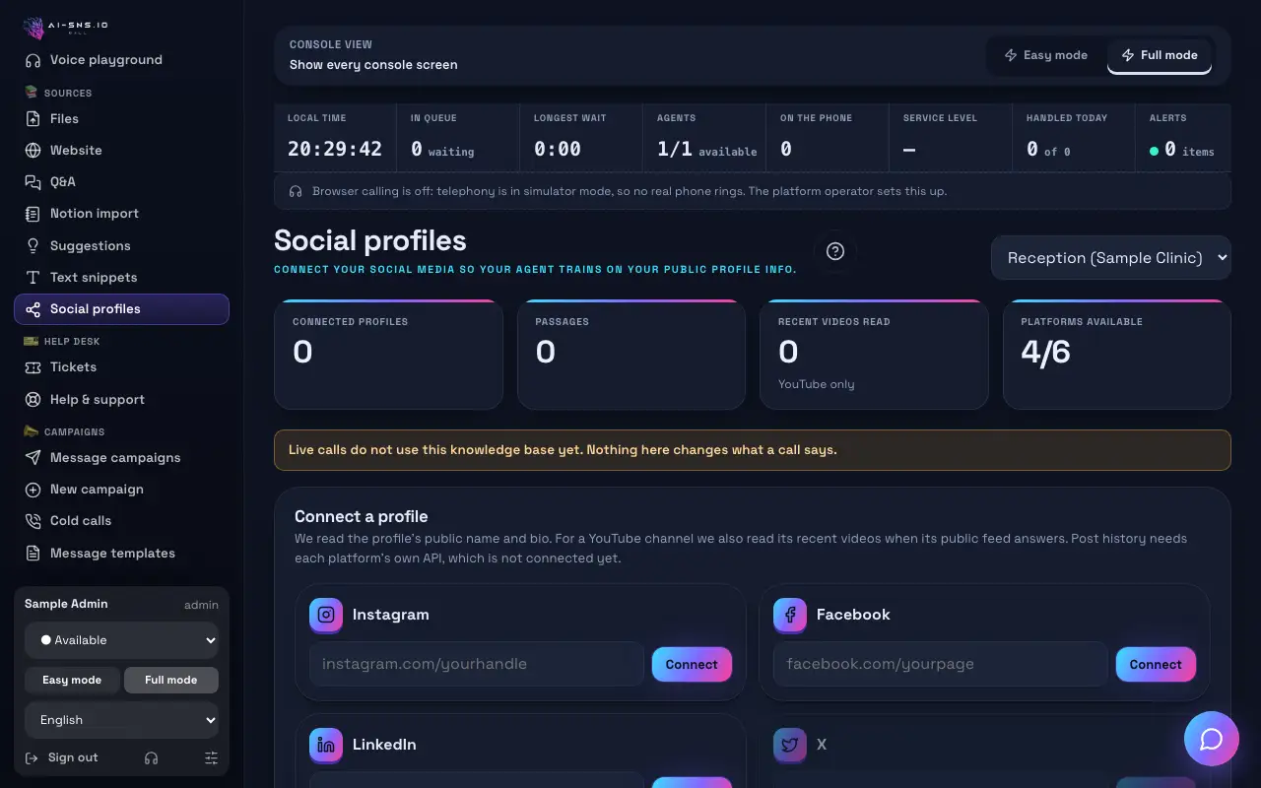Viewport: 1261px width, 788px height.
Task: Click the Connected Profiles stat card
Action: coord(388,355)
